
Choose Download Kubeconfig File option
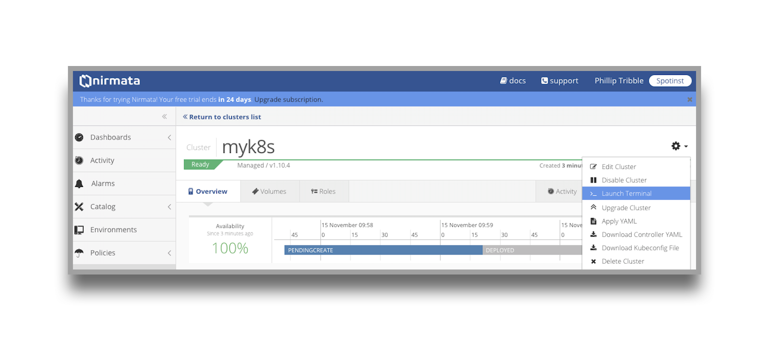pos(640,248)
